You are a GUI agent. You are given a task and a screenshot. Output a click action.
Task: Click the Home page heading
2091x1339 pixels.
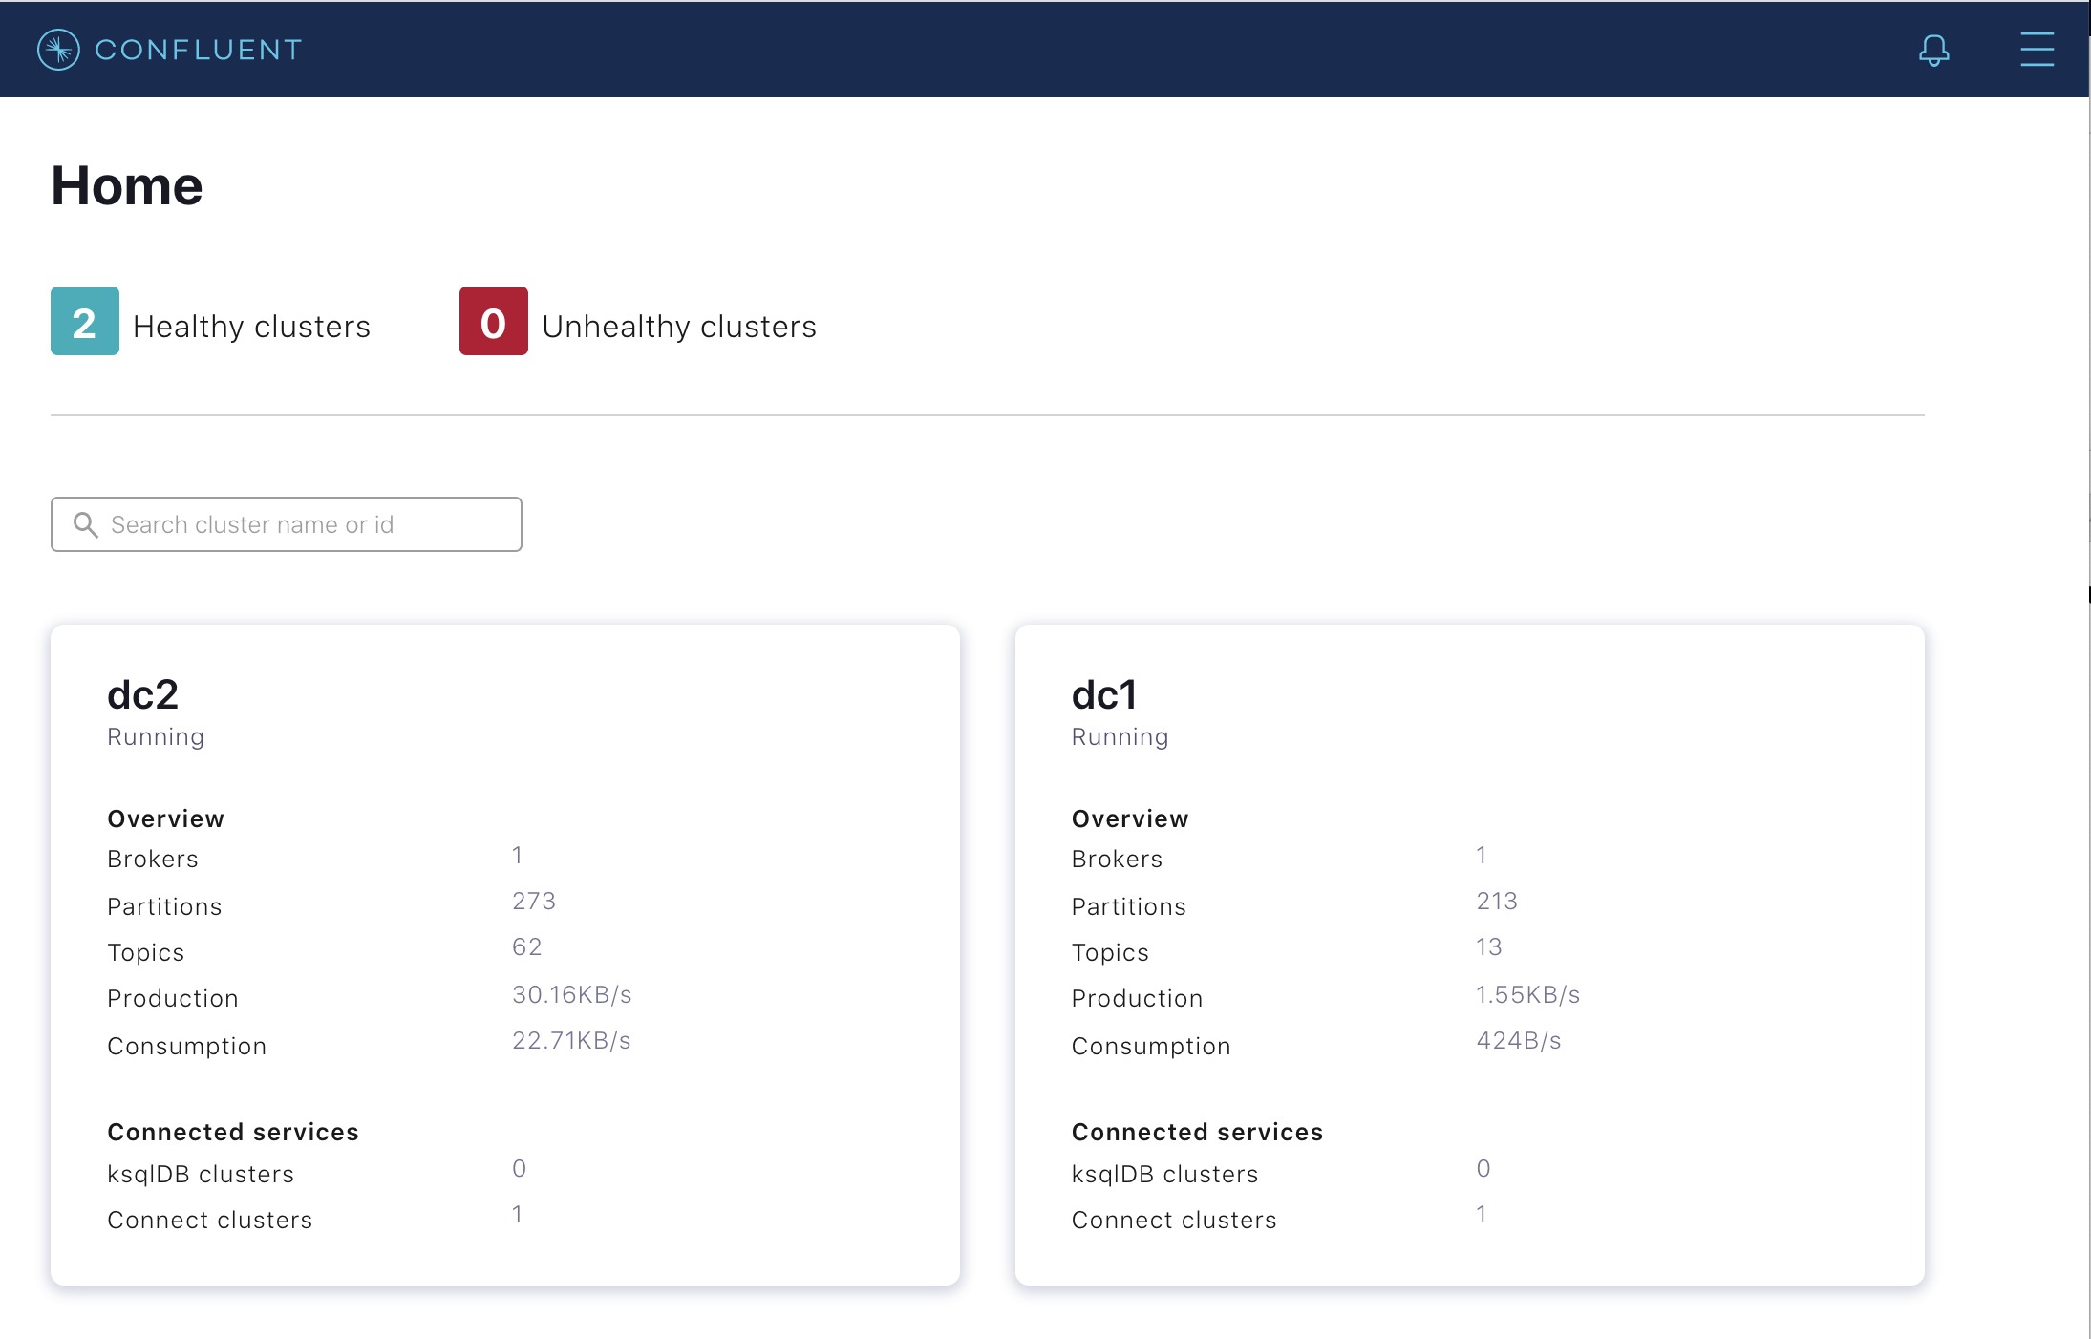click(127, 185)
